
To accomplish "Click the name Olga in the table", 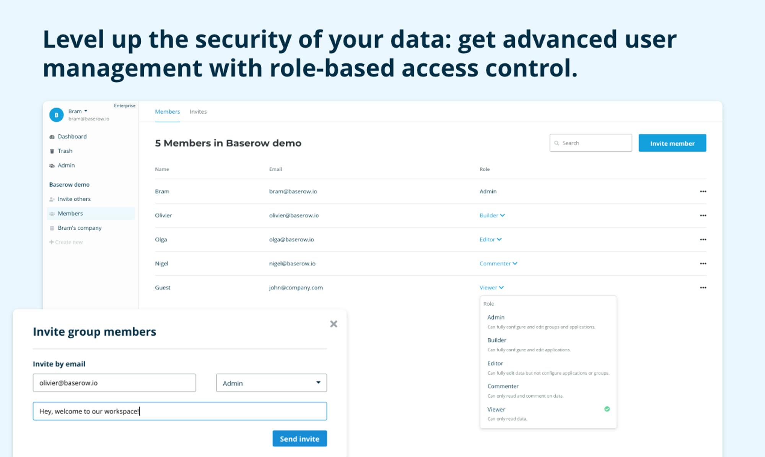I will click(161, 239).
